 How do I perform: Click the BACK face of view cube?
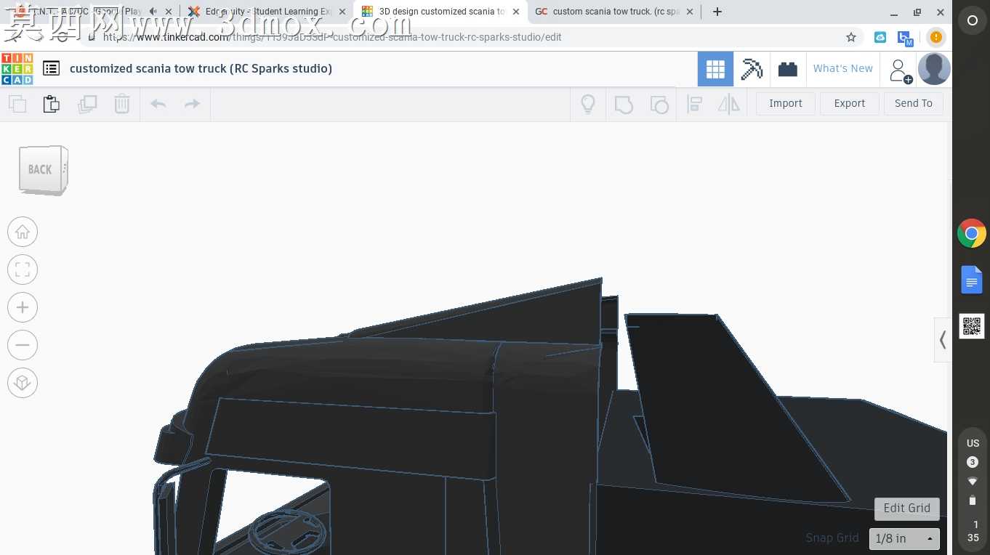click(41, 170)
